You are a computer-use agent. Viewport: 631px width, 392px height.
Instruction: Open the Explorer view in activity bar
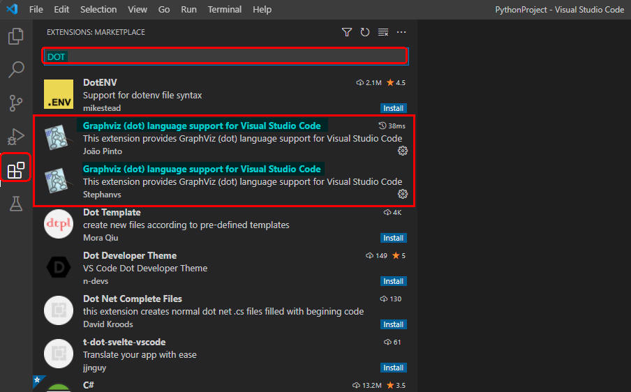click(x=15, y=36)
